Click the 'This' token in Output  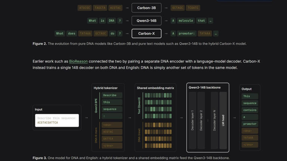tap(250, 96)
